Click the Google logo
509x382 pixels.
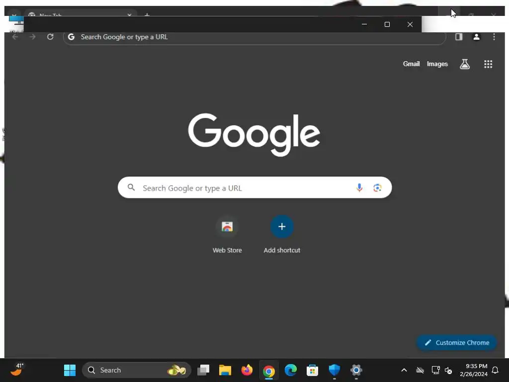tap(254, 134)
